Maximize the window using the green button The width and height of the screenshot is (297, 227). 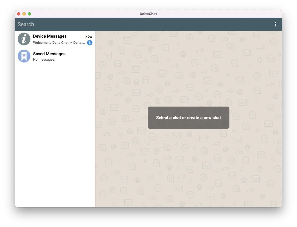pos(29,14)
